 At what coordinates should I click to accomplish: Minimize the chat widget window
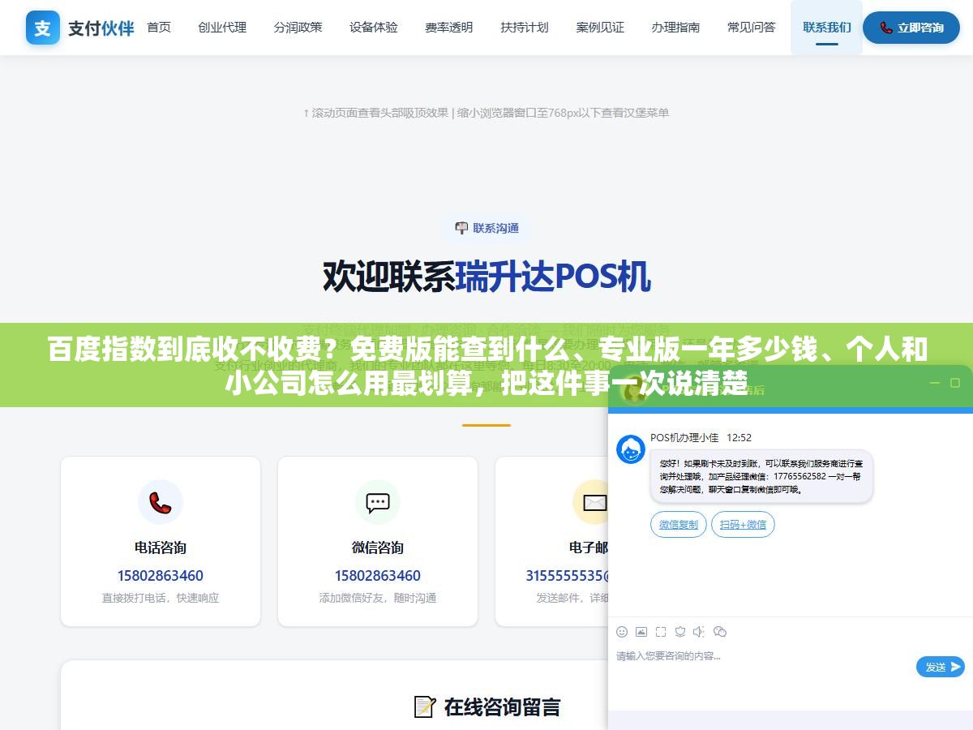coord(934,383)
